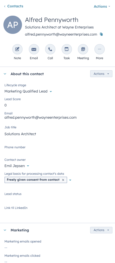Open the legal basis dropdown arrow
This screenshot has width=115, height=263.
click(70, 180)
